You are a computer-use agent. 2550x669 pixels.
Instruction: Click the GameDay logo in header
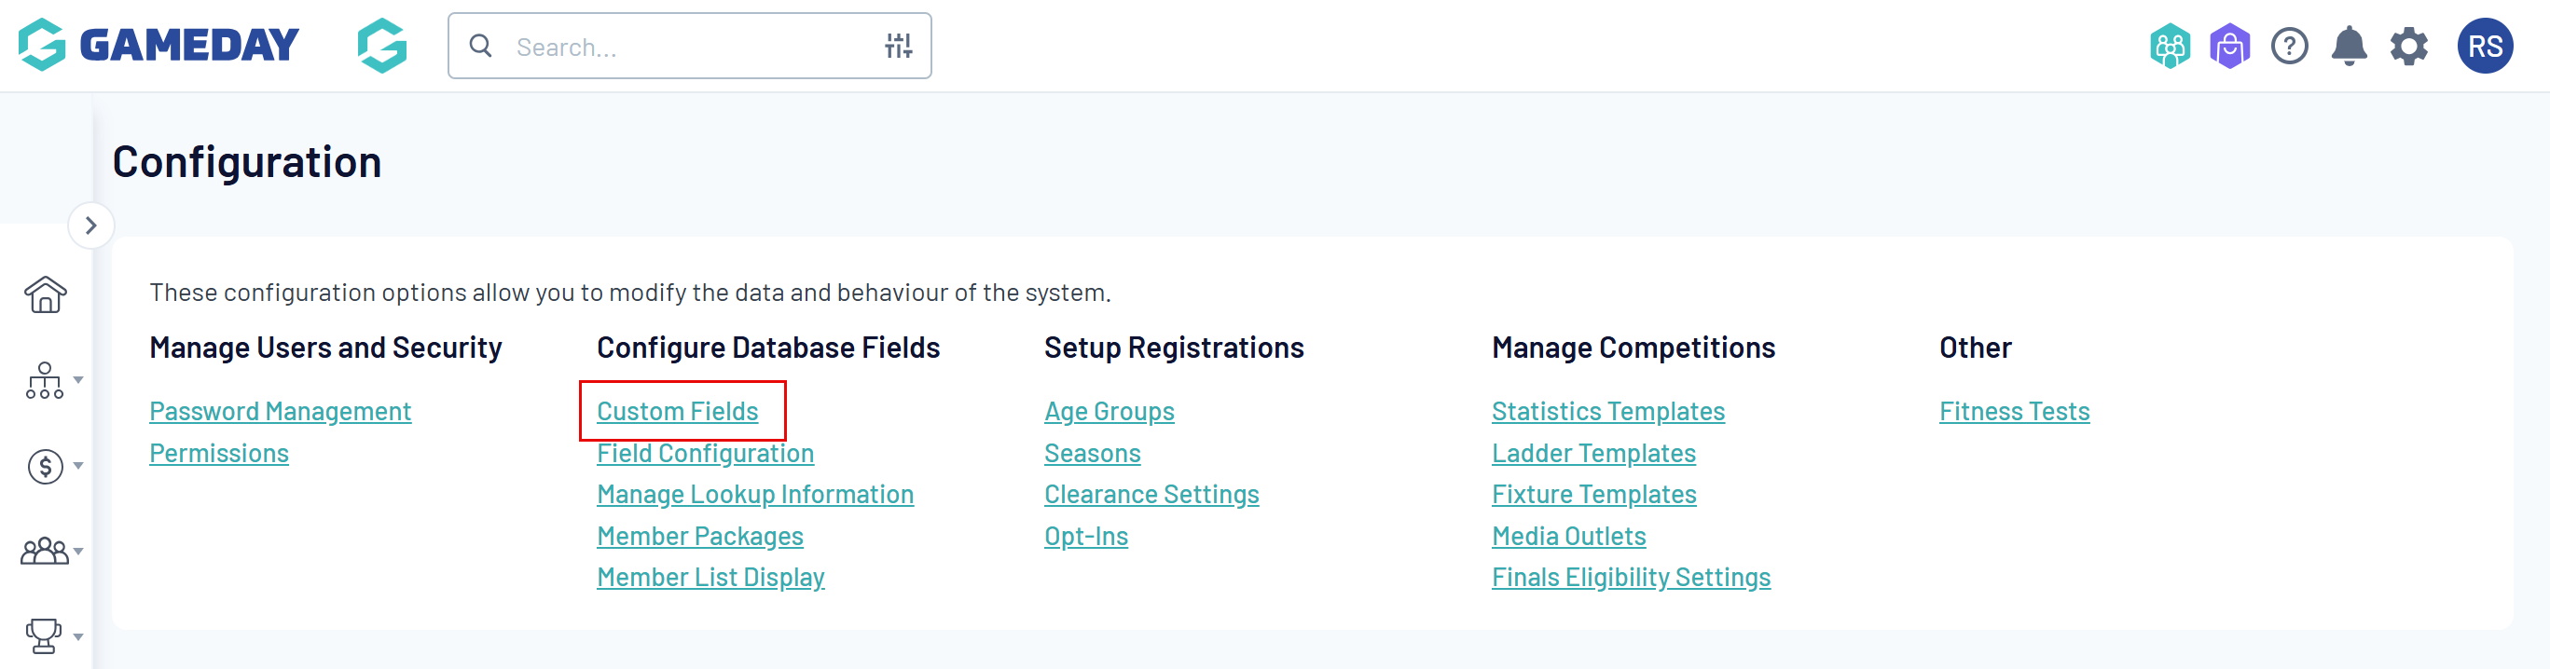[159, 46]
